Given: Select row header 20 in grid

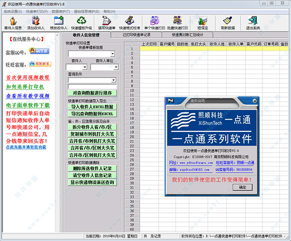Looking at the screenshot, I should (x=132, y=137).
